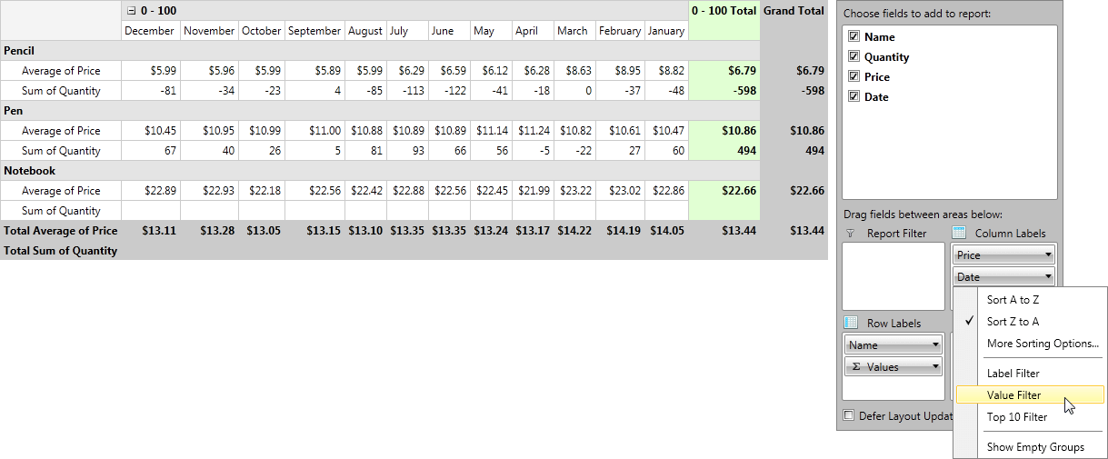Select the -113 Pencil July quantity cell

[x=407, y=91]
